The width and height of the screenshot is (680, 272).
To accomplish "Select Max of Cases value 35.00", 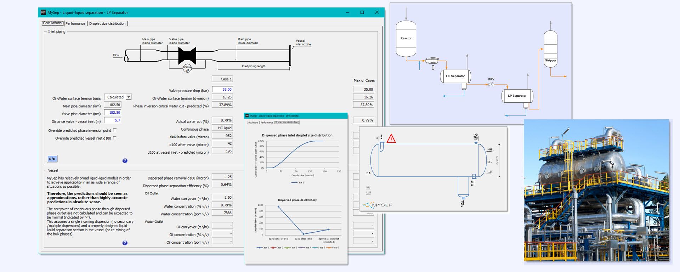I will pos(364,89).
